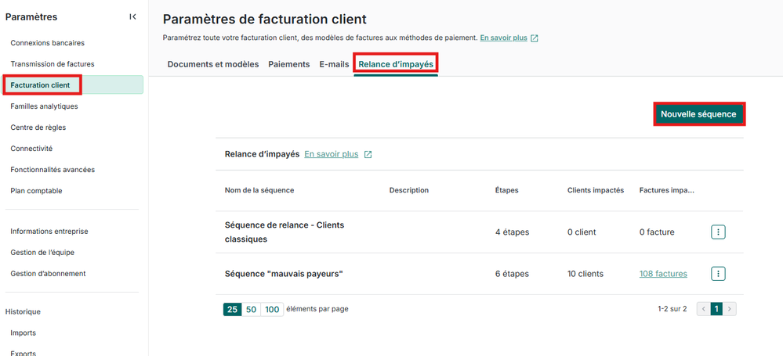Create a Nouvelle séquence
The image size is (783, 356).
tap(698, 114)
